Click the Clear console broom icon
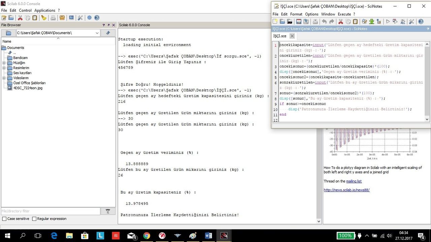 pos(44,18)
